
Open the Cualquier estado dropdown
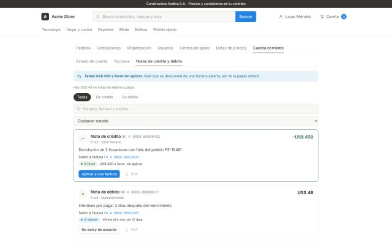[x=196, y=121]
